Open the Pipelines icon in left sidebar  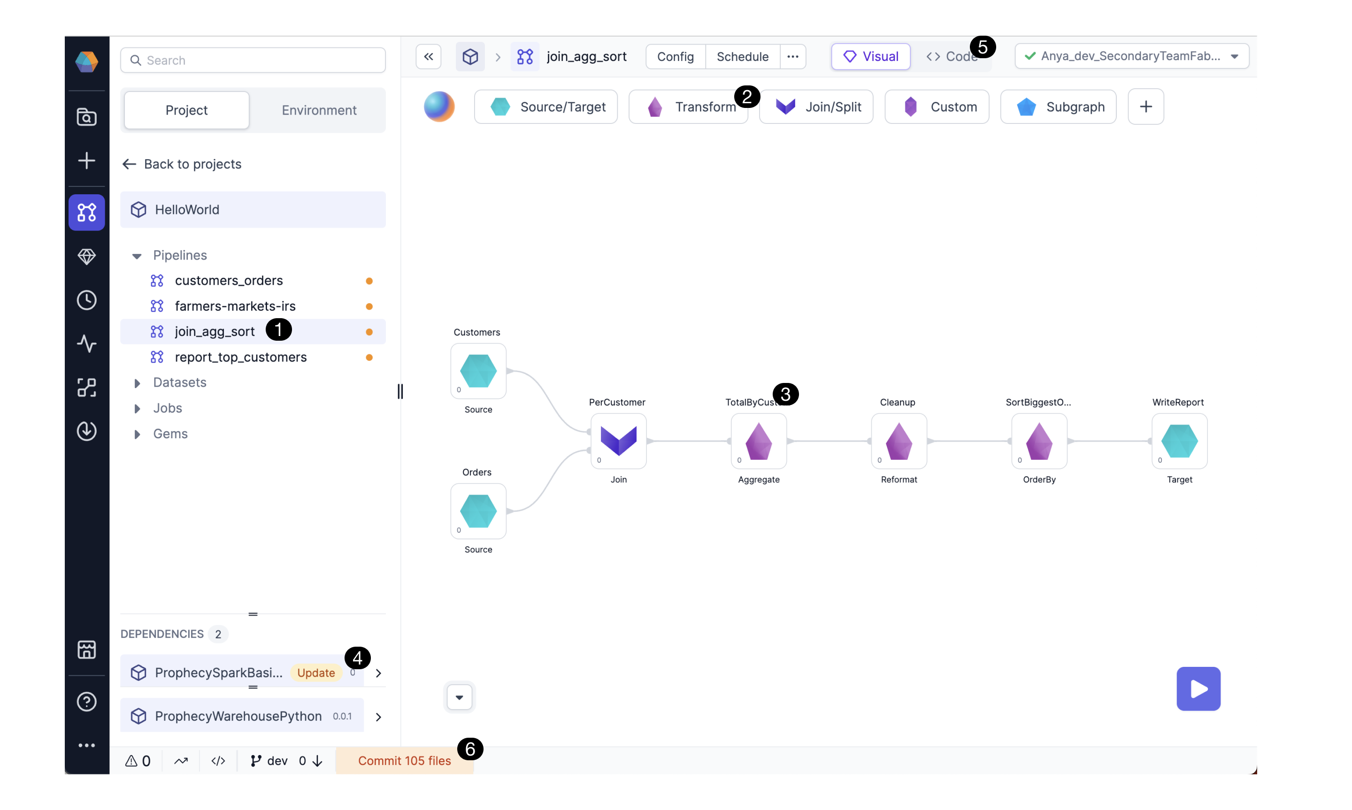[x=87, y=212]
